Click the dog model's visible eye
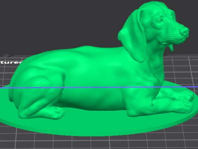The width and height of the screenshot is (198, 149). 159,20
